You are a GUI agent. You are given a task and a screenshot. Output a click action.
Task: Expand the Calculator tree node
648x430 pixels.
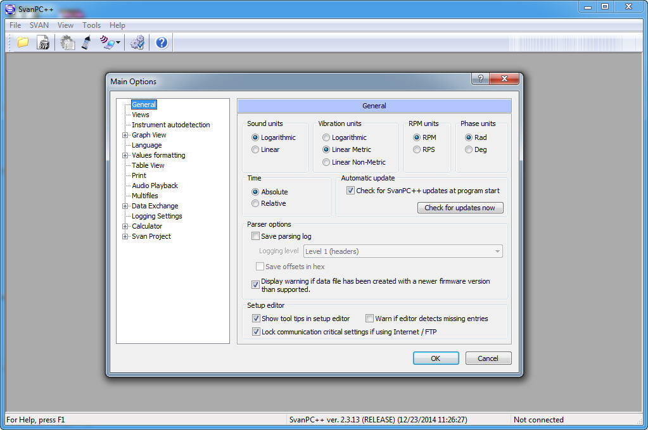click(x=125, y=226)
